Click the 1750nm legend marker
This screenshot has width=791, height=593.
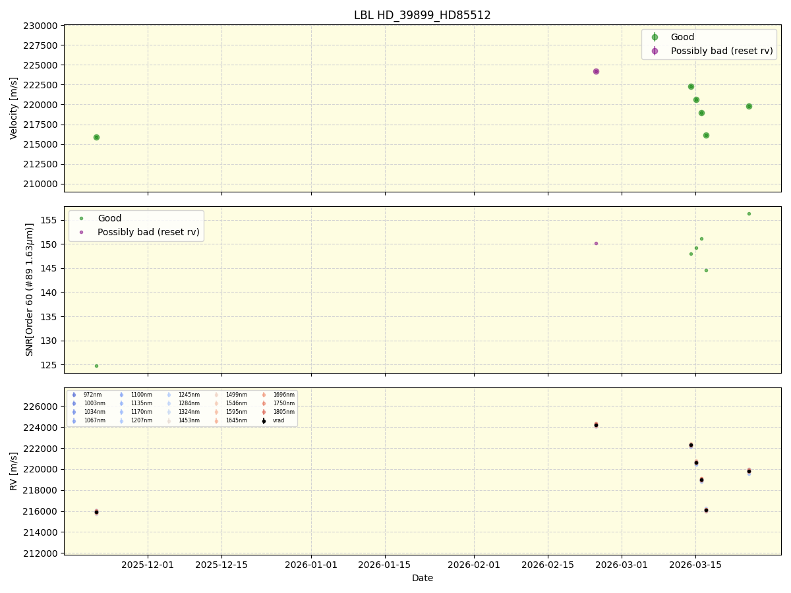point(264,403)
